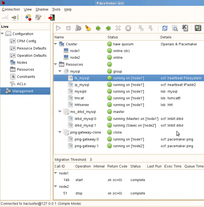Click the green left arrow unmigrate icon
Image resolution: width=204 pixels, height=207 pixels.
[x=108, y=28]
